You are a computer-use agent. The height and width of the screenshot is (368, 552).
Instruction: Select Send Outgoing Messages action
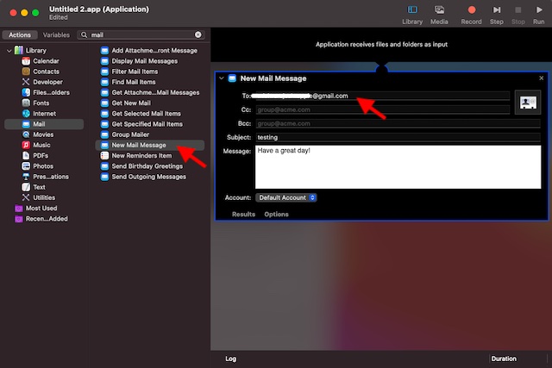click(149, 177)
